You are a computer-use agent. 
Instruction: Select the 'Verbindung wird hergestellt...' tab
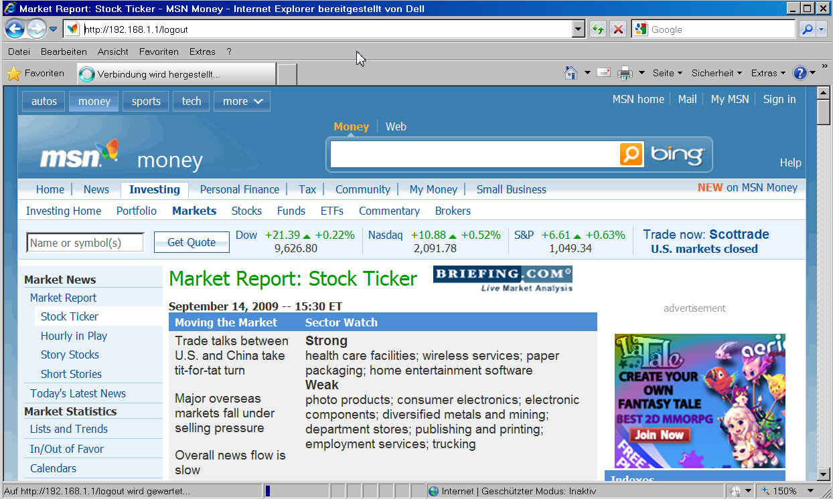coord(176,74)
